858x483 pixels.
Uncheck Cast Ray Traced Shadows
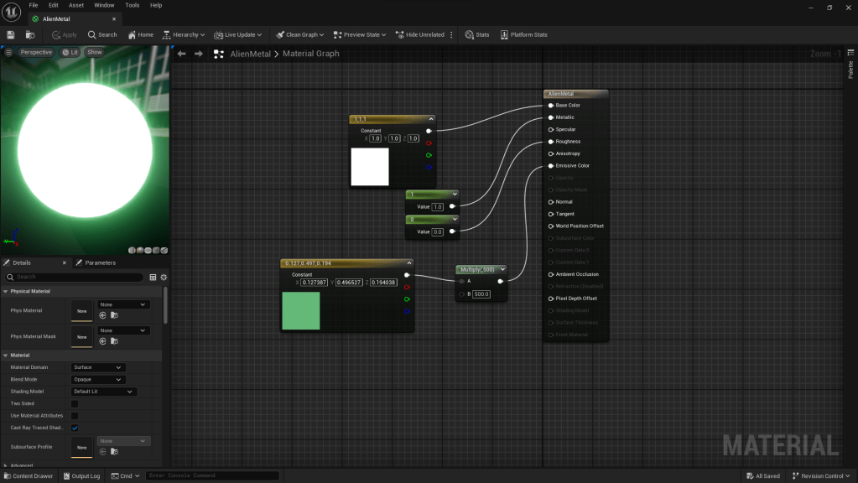[x=75, y=428]
